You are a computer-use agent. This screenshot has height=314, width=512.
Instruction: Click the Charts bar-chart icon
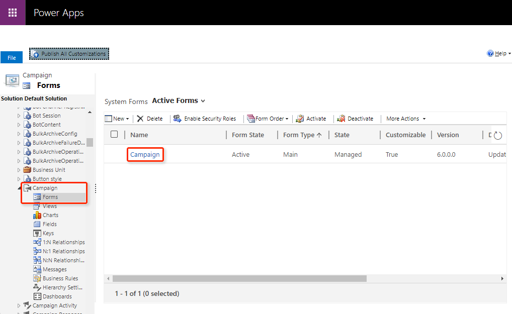[37, 215]
